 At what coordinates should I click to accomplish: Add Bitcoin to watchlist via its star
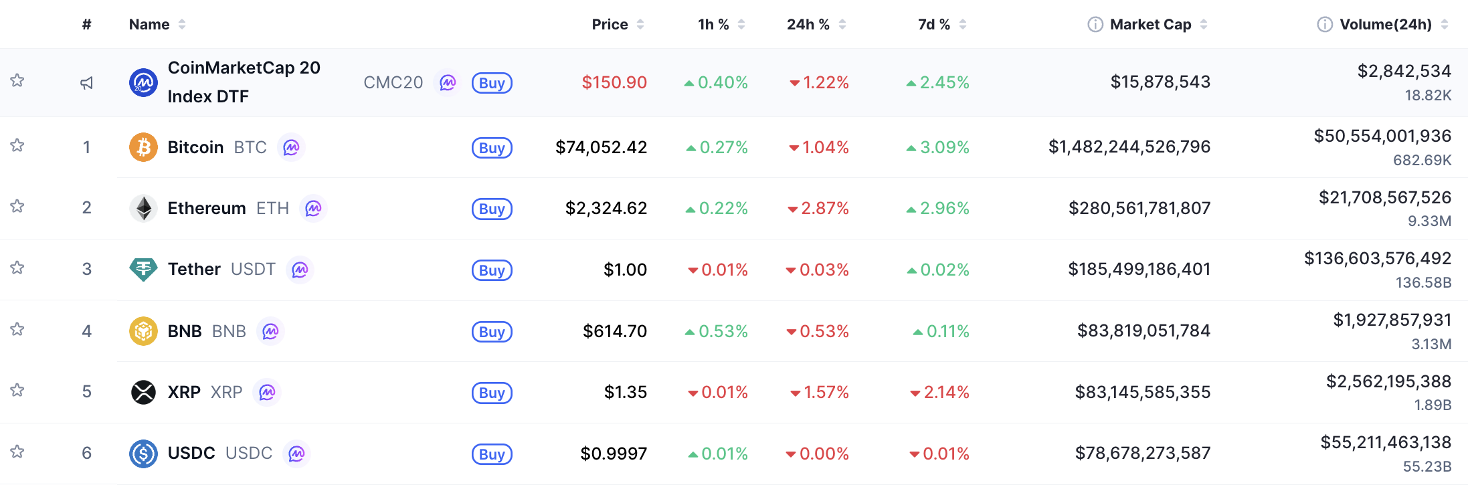click(17, 147)
